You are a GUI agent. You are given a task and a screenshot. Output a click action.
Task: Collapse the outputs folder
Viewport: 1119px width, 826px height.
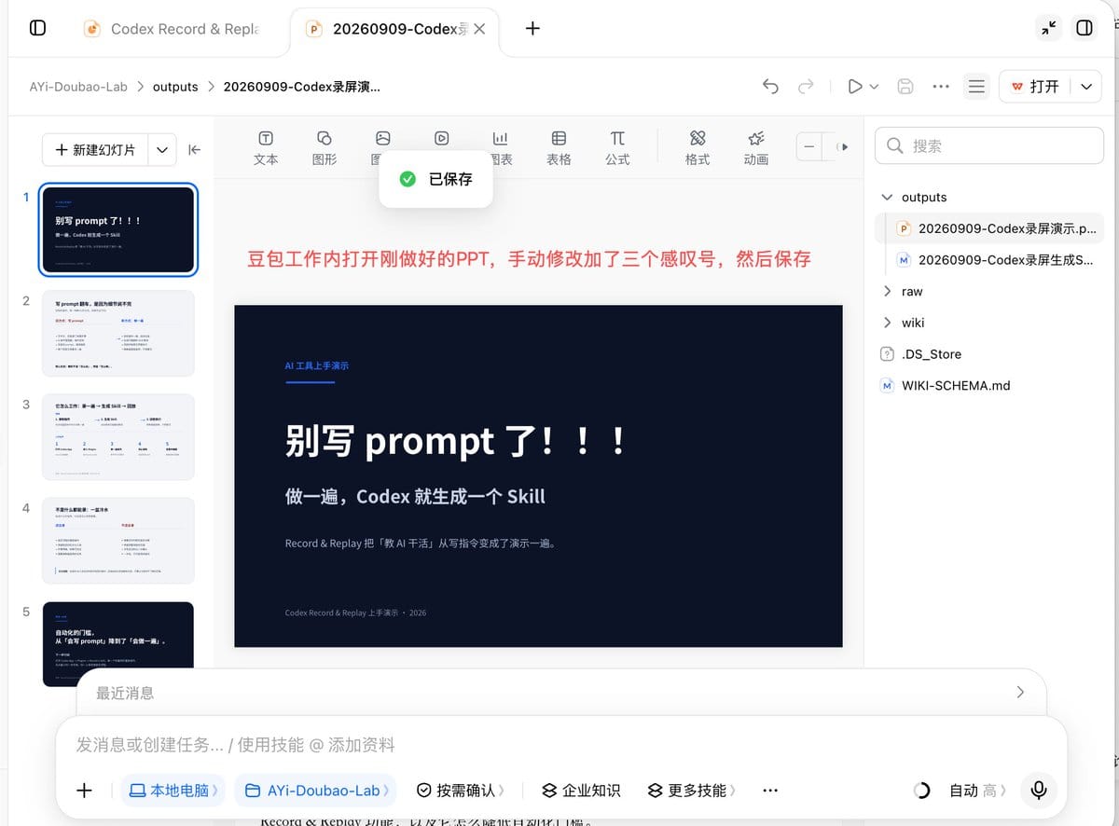tap(887, 198)
